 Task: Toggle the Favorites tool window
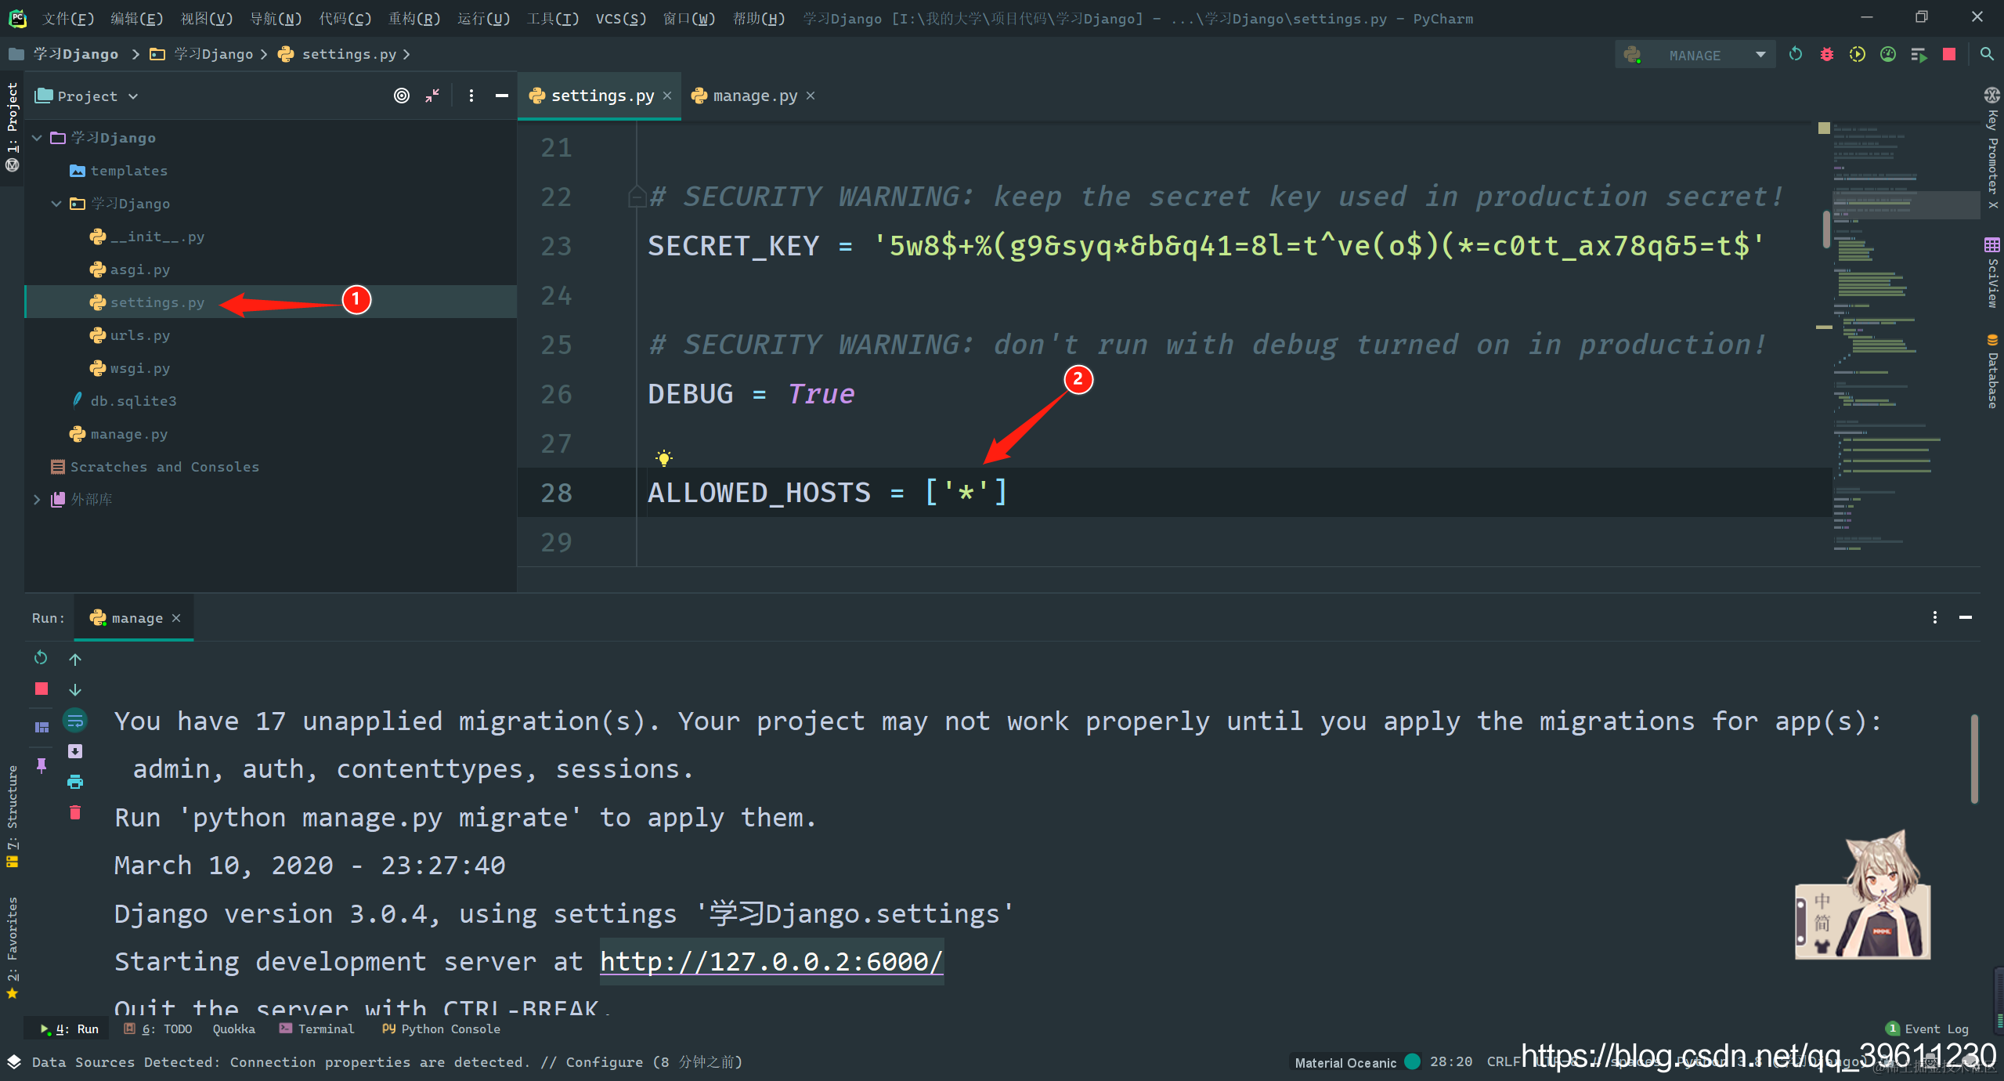click(x=12, y=948)
